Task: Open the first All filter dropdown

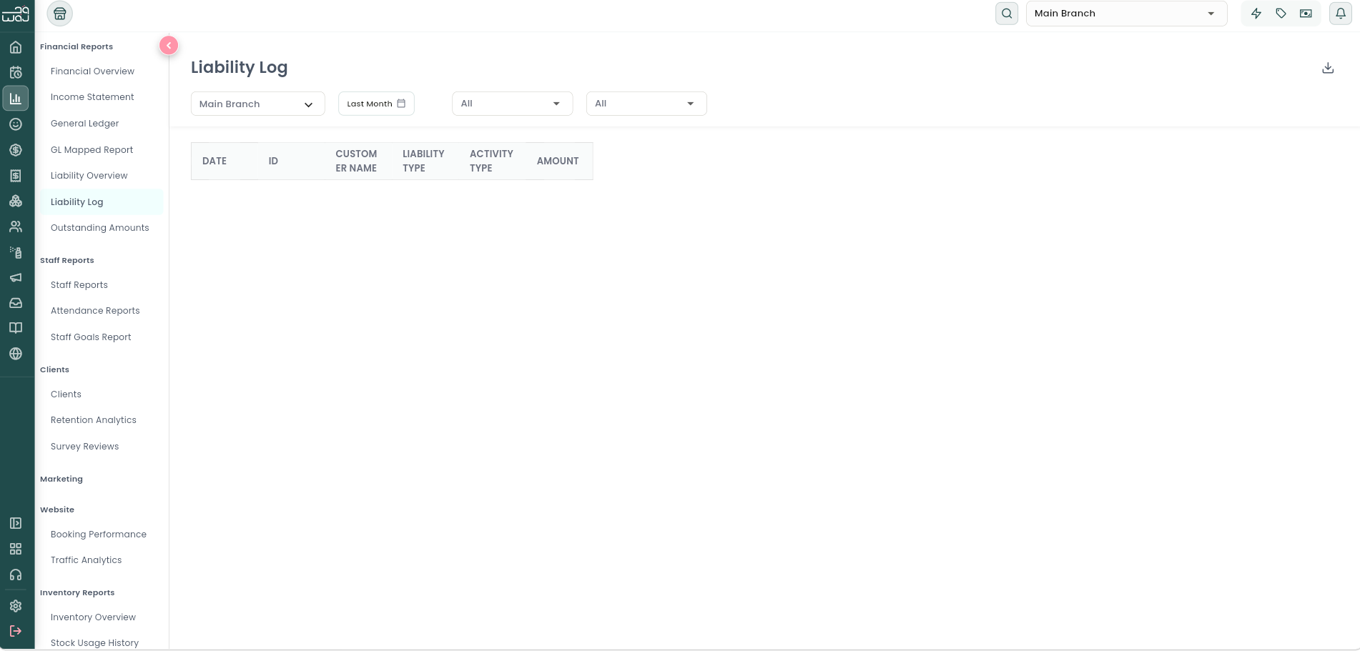Action: pyautogui.click(x=513, y=104)
